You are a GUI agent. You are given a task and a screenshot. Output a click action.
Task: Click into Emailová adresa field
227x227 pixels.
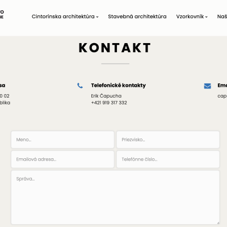[62, 159]
